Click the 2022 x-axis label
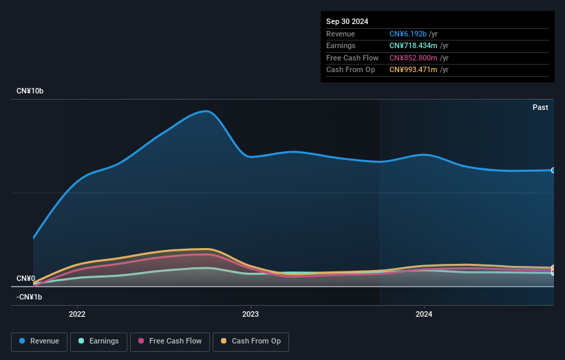565x360 pixels. [77, 315]
